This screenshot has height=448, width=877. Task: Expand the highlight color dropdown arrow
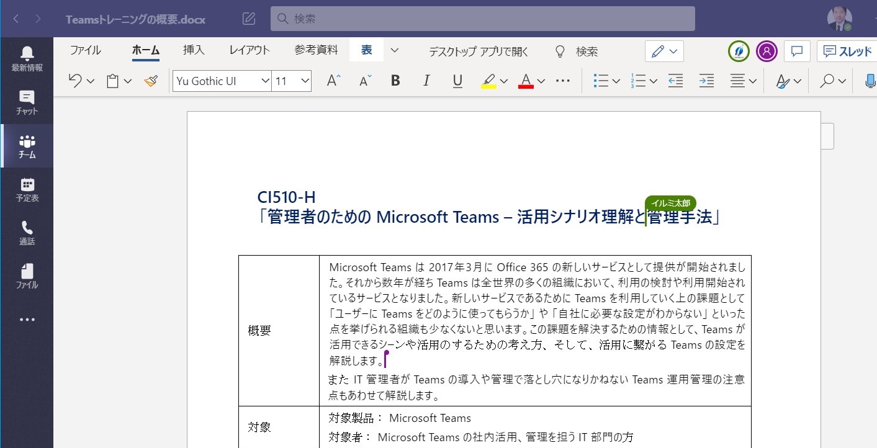504,81
